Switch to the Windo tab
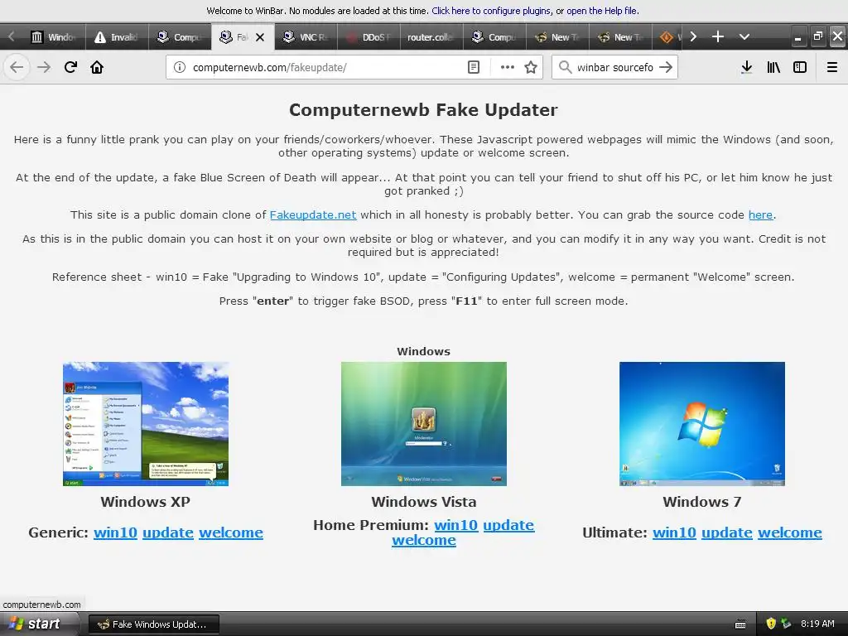Screen dimensions: 848x636 pyautogui.click(x=54, y=37)
